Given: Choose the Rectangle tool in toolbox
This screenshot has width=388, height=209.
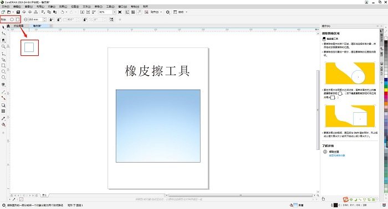Looking at the screenshot, I should click(3, 66).
